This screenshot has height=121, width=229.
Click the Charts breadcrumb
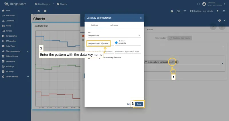(x=62, y=4)
